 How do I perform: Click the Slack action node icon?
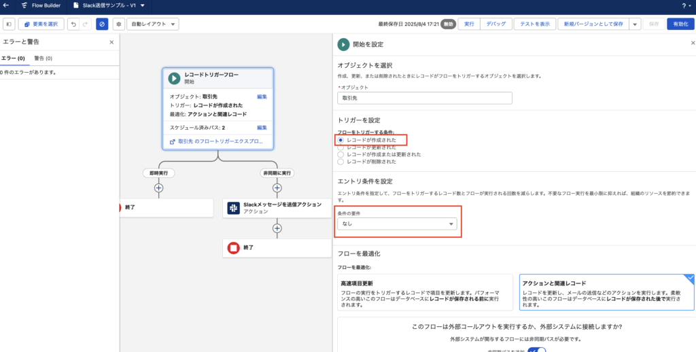(x=232, y=207)
